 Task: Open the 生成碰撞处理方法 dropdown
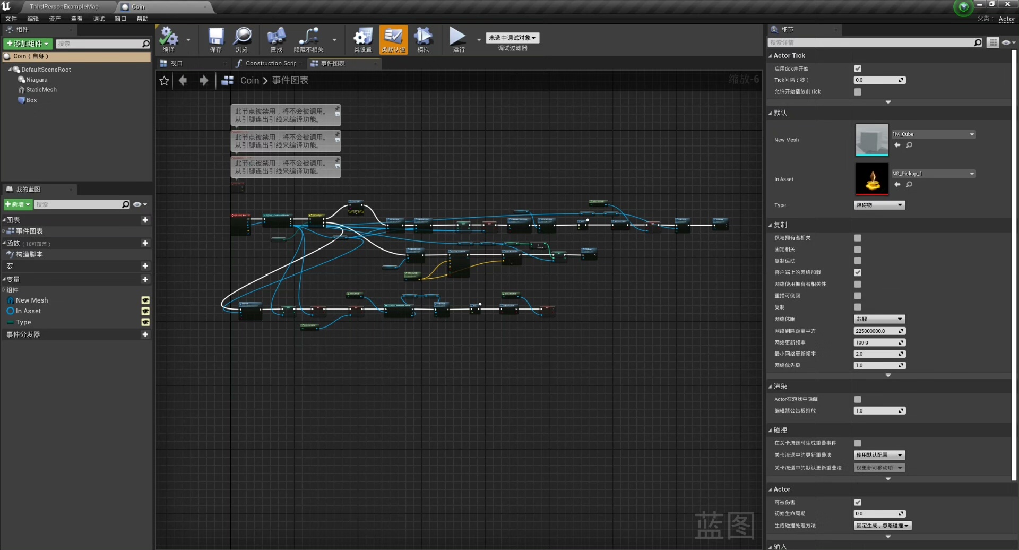[883, 526]
